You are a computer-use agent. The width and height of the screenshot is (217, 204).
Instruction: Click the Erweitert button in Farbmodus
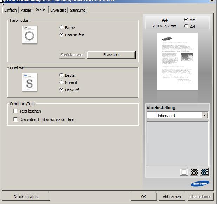pos(111,55)
